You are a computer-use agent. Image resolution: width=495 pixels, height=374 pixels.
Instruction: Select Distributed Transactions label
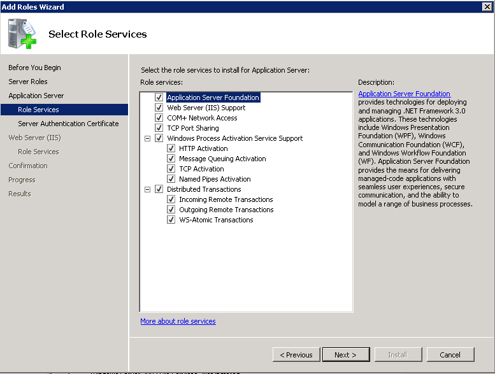pyautogui.click(x=204, y=189)
